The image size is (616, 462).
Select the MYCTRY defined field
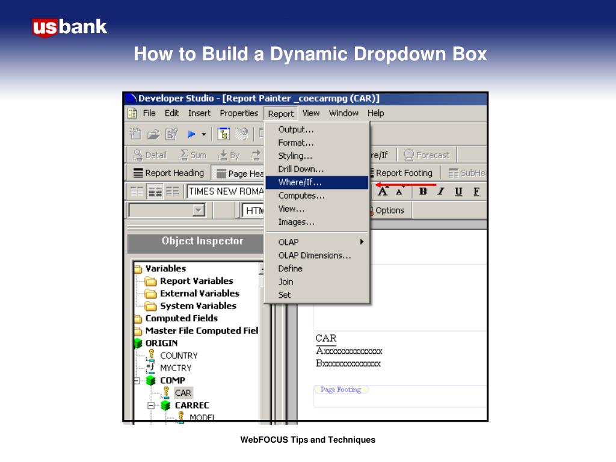(168, 368)
